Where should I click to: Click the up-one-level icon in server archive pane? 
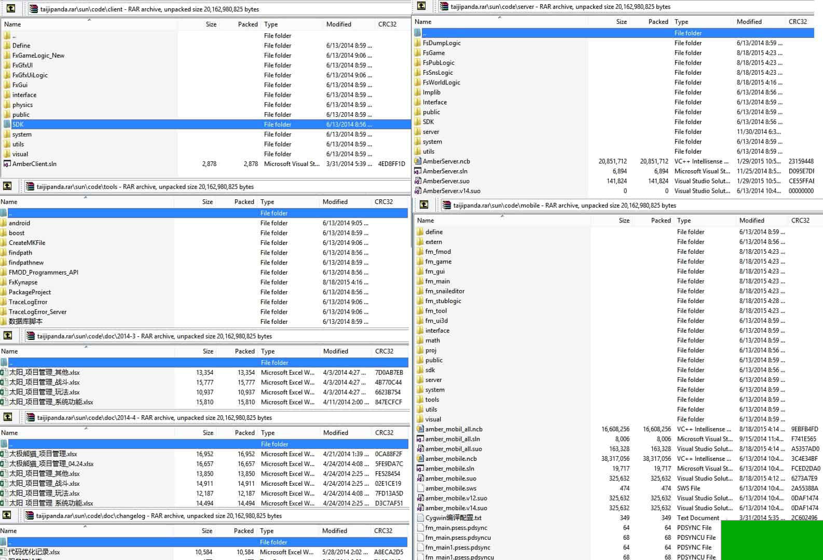point(421,6)
